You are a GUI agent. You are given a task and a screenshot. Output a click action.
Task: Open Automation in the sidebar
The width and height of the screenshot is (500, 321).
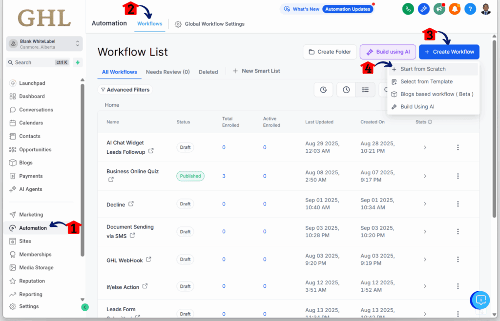[33, 228]
